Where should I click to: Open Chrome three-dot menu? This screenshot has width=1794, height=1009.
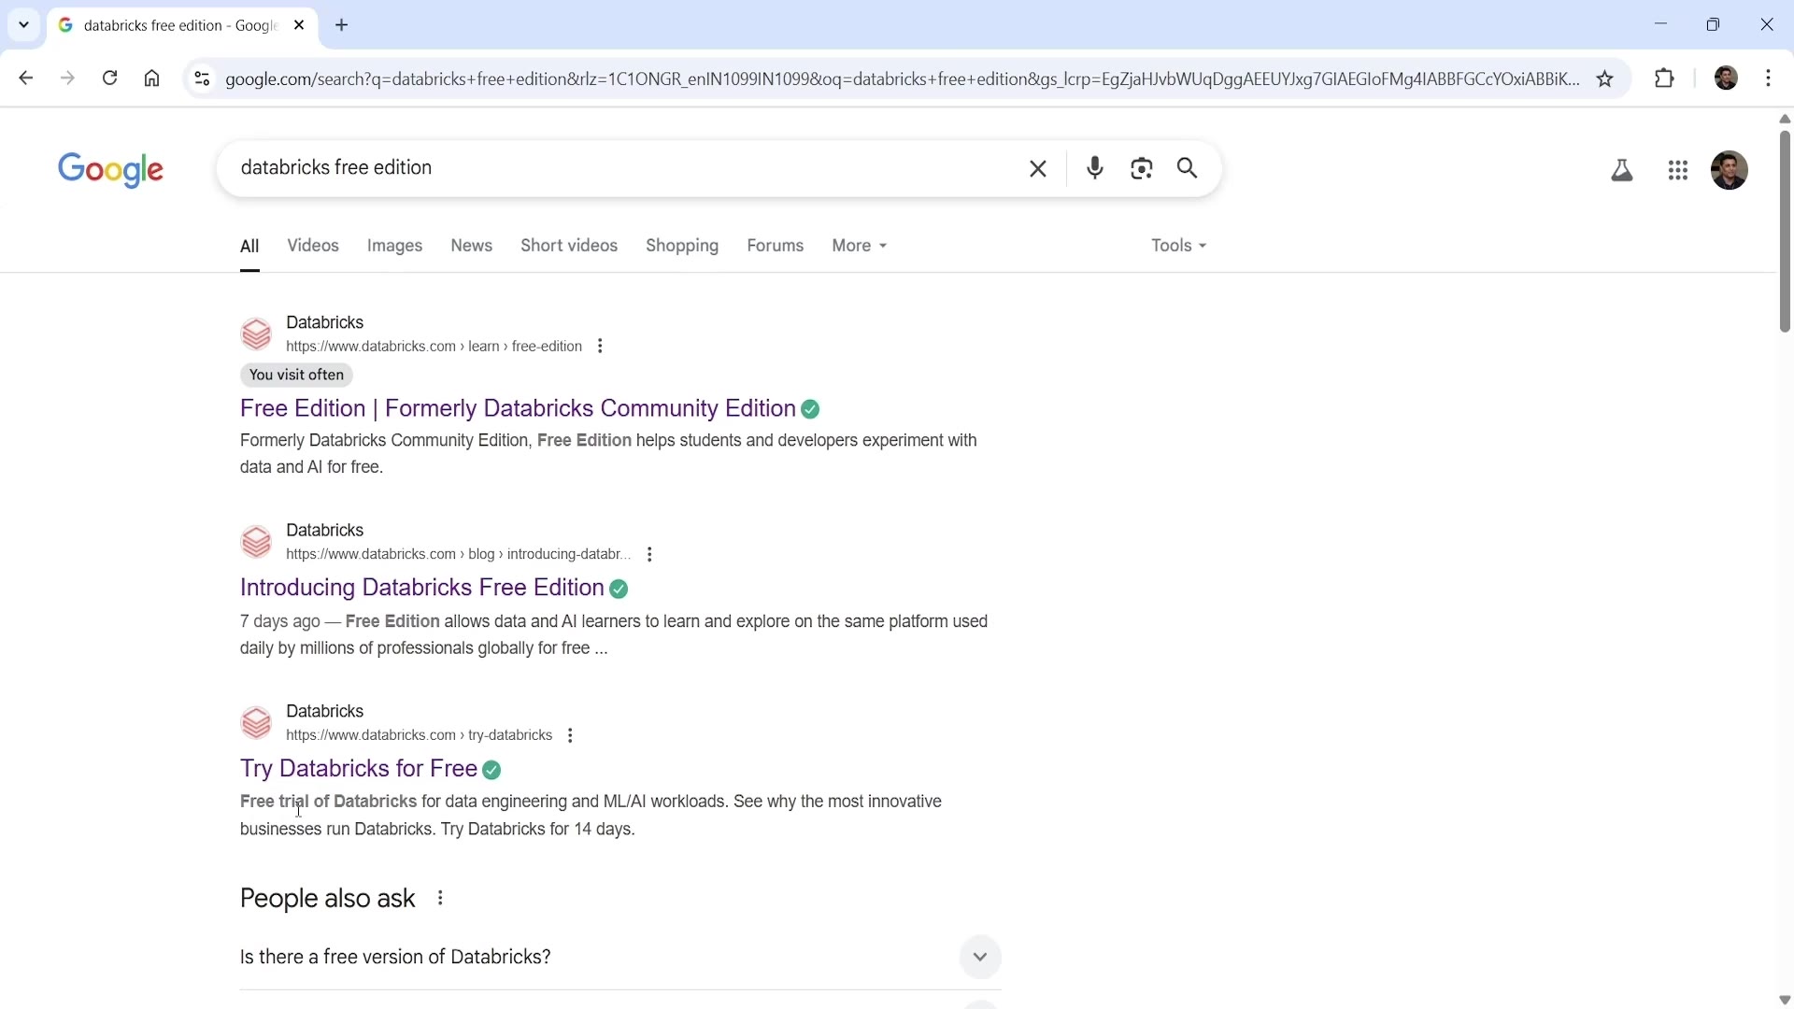[x=1770, y=78]
